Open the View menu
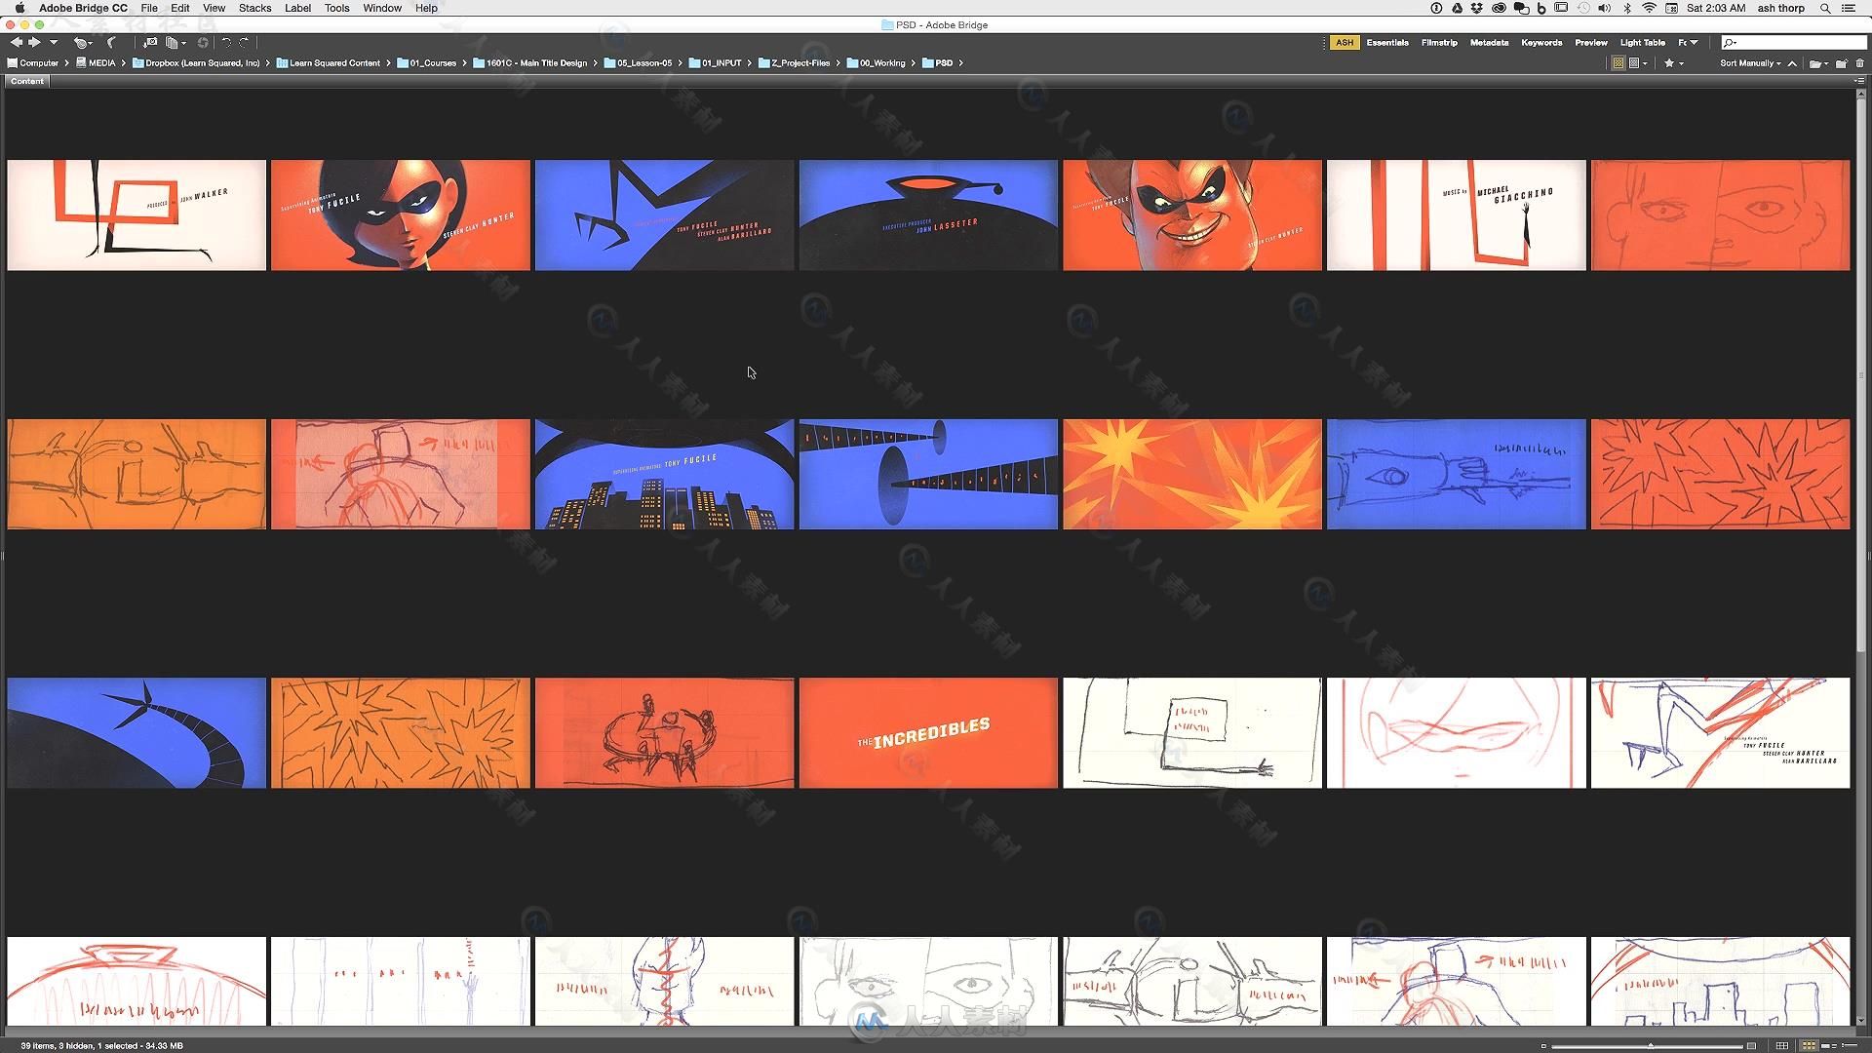The height and width of the screenshot is (1053, 1872). (214, 8)
